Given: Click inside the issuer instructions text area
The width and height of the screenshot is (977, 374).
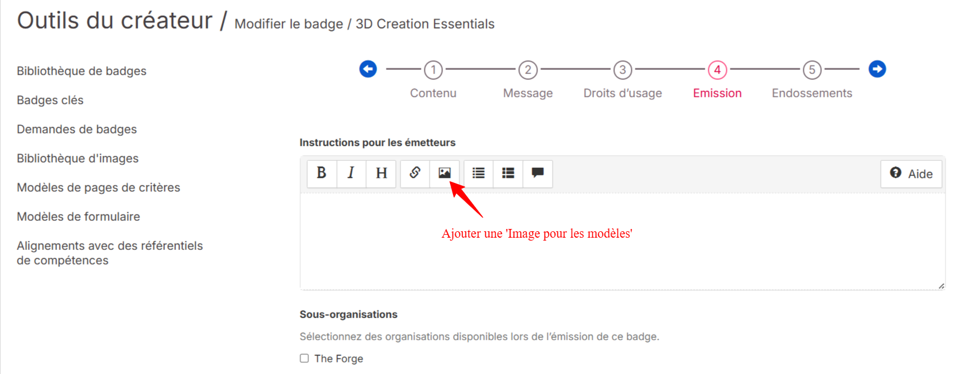Looking at the screenshot, I should [622, 256].
